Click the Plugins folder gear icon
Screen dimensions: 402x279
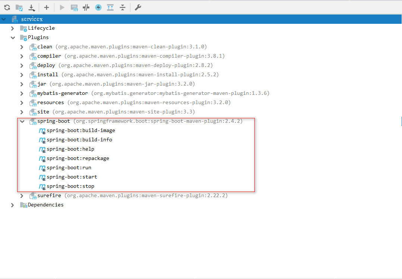click(23, 38)
